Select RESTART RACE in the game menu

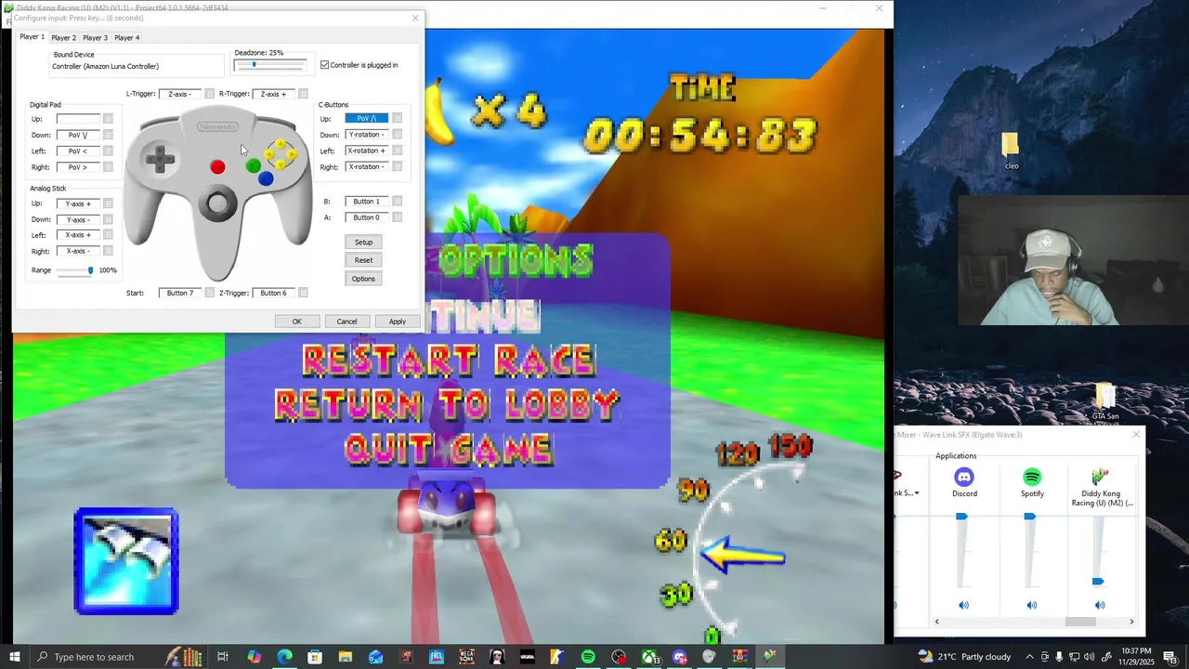tap(448, 361)
